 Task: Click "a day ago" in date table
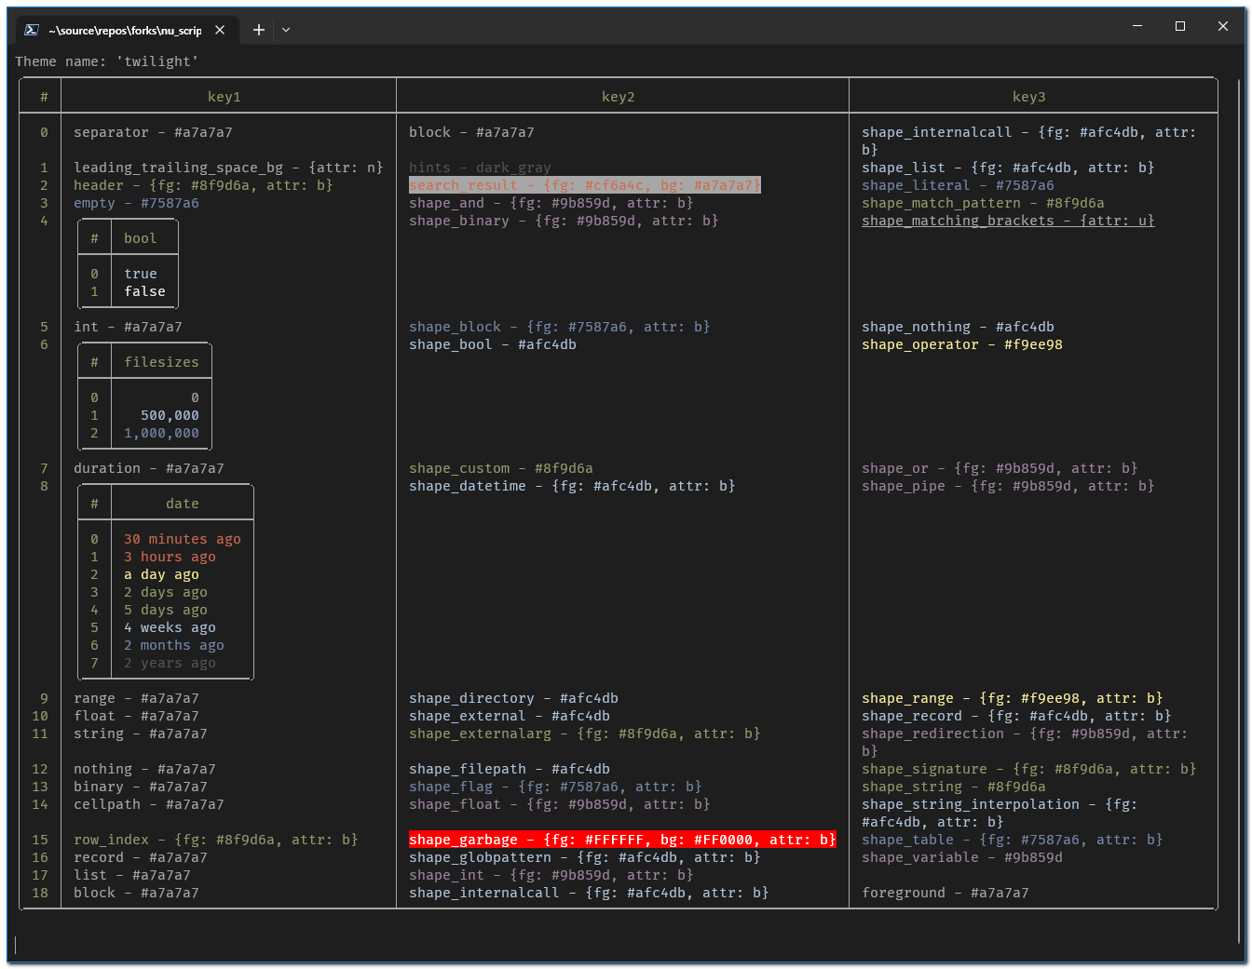tap(162, 574)
